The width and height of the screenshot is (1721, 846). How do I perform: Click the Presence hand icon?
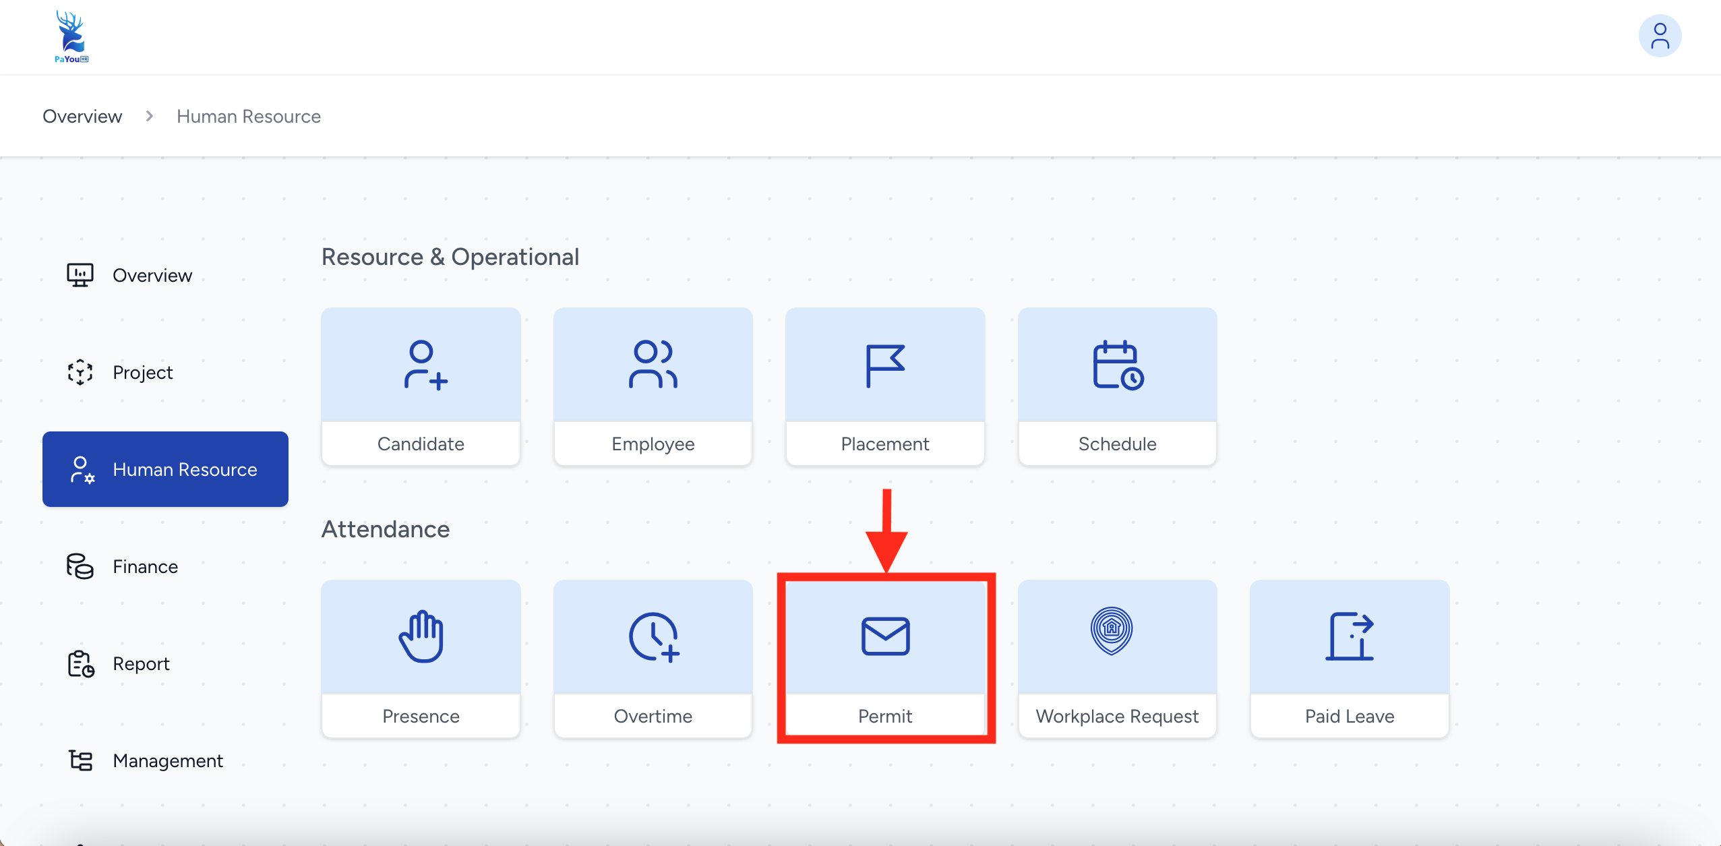point(421,636)
